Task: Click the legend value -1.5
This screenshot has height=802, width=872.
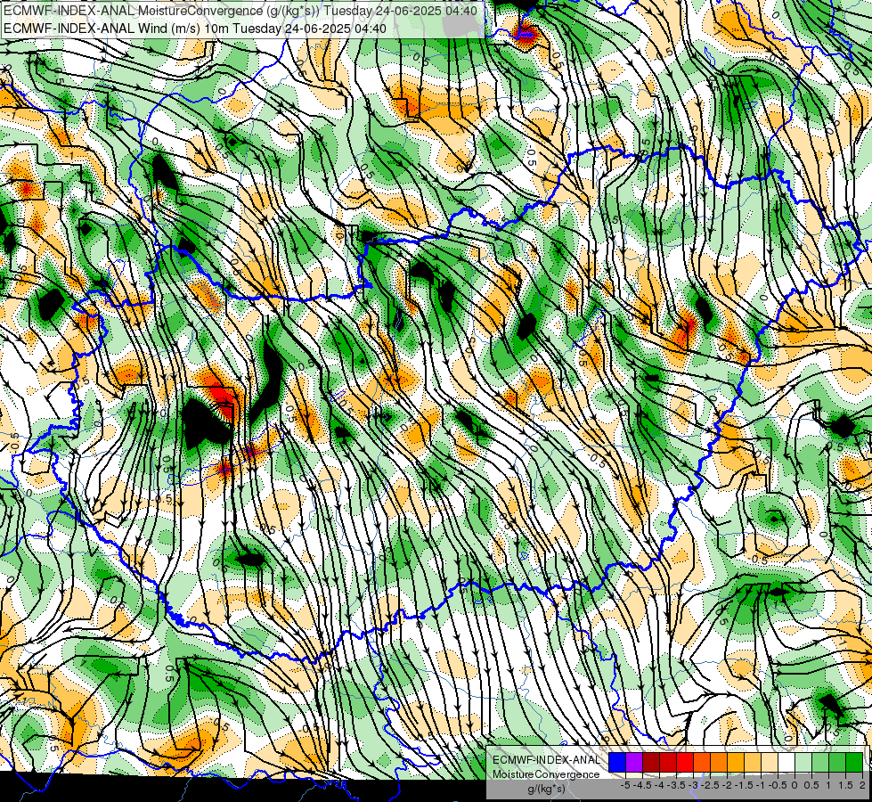Action: 744,785
